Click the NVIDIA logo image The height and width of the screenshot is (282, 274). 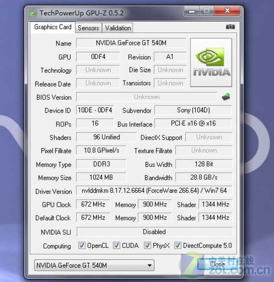click(x=211, y=62)
